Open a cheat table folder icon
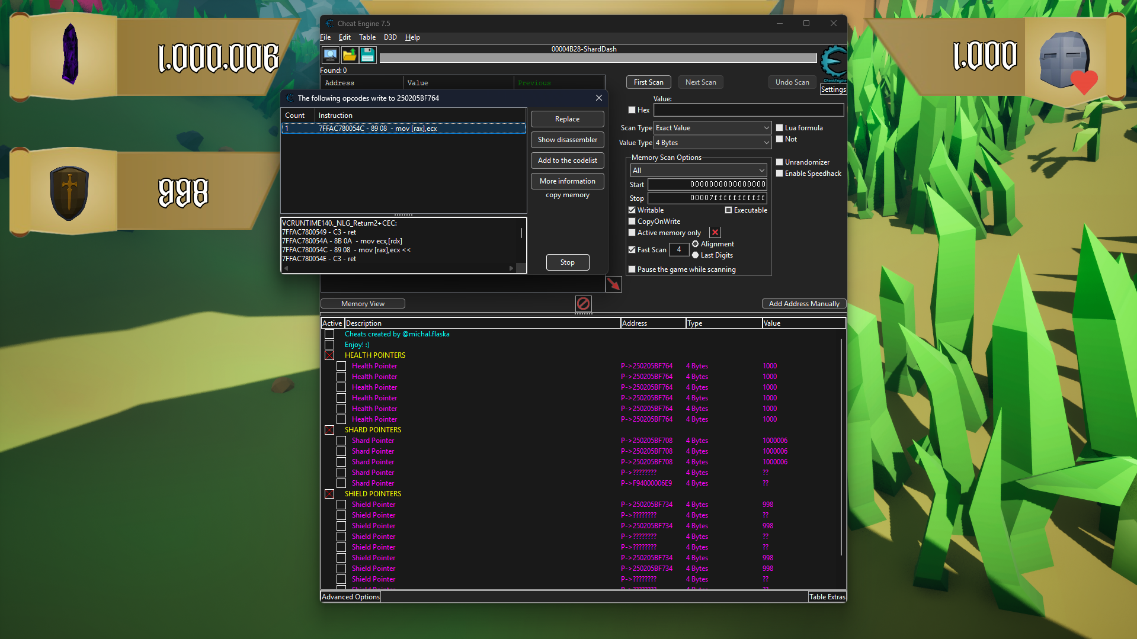Screen dimensions: 1137x639 [x=350, y=55]
